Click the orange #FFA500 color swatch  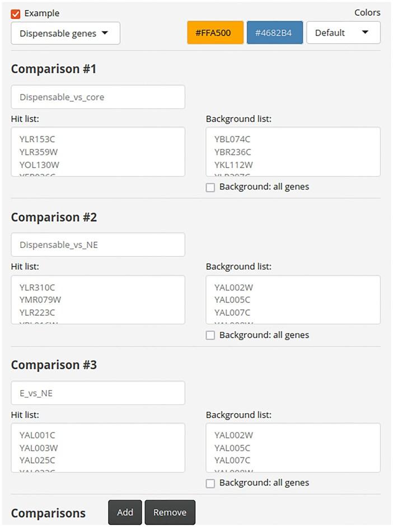[x=215, y=33]
